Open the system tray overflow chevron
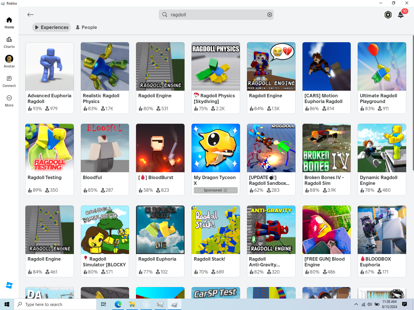Image resolution: width=414 pixels, height=310 pixels. point(356,304)
